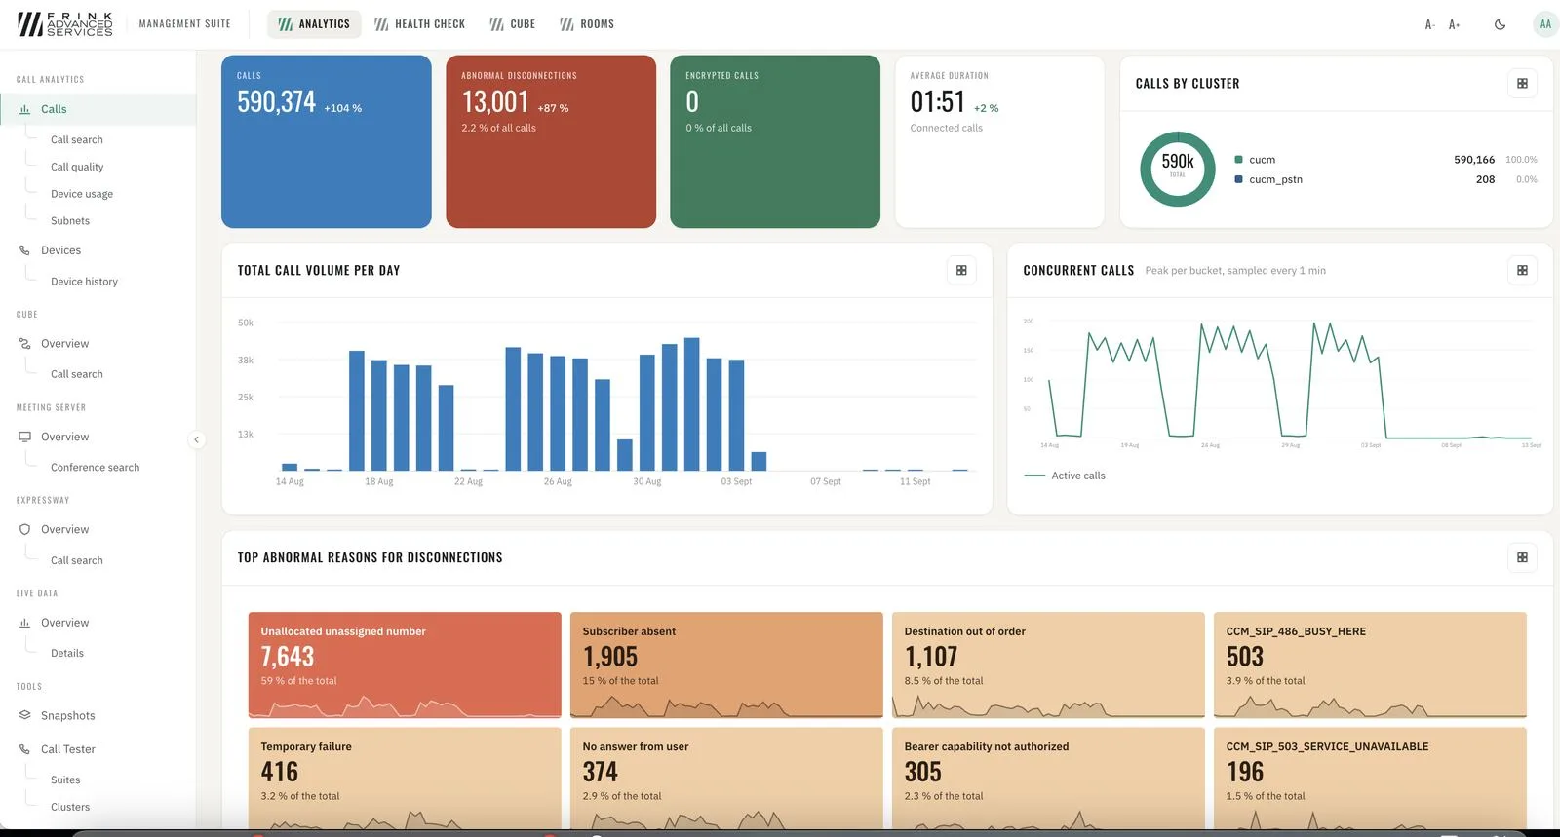Open Call quality page
This screenshot has height=837, width=1560.
(x=77, y=167)
